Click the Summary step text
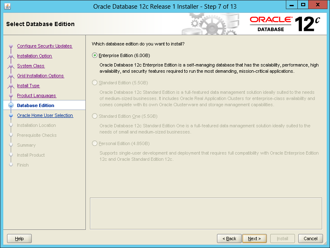The width and height of the screenshot is (330, 248). (x=26, y=145)
